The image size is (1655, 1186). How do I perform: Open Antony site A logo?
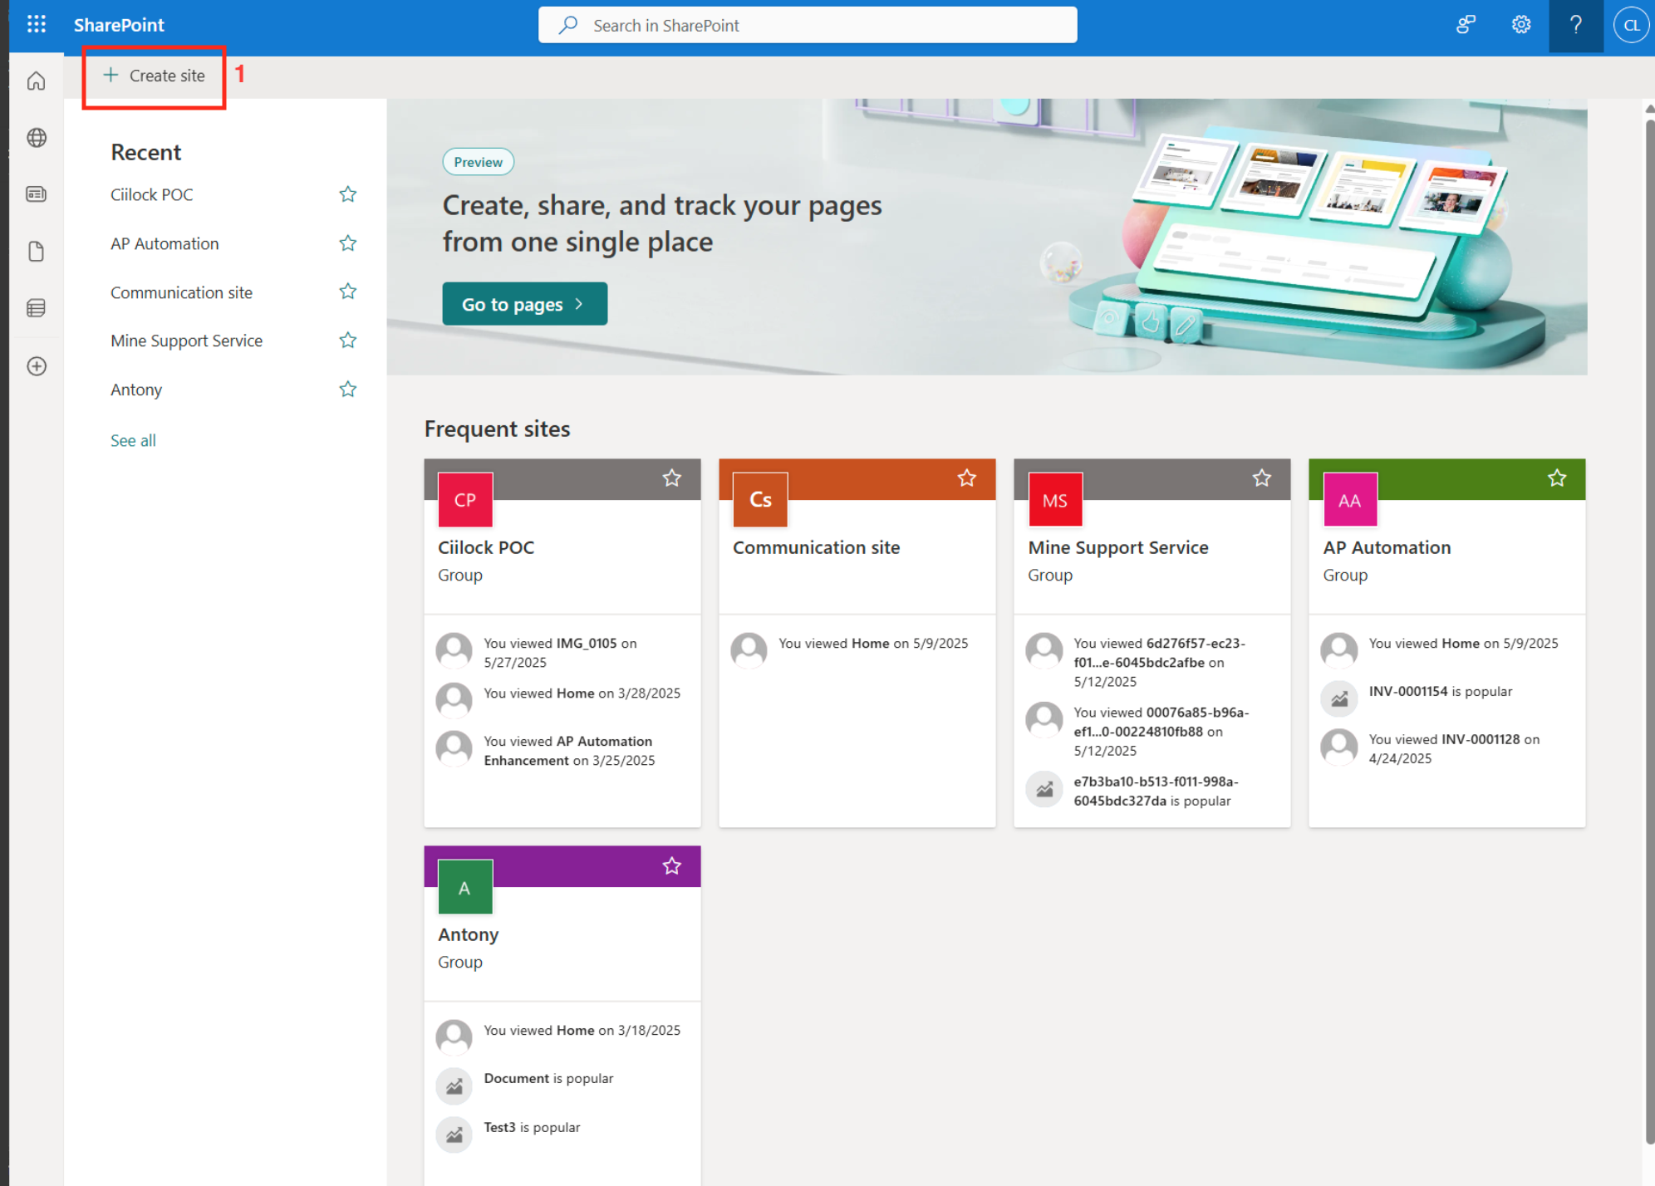[465, 887]
